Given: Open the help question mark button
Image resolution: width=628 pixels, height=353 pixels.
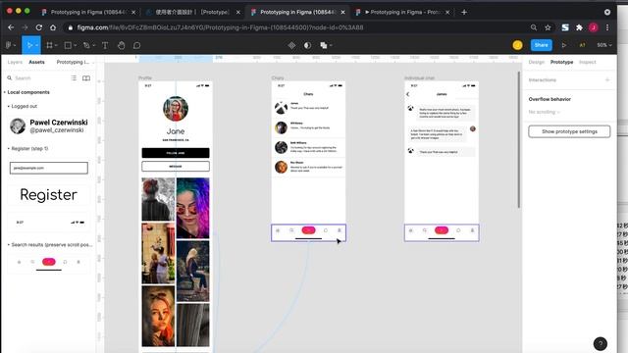Looking at the screenshot, I should pos(600,343).
